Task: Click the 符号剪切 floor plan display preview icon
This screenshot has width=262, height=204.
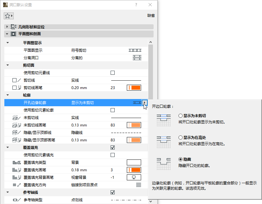Action: [x=135, y=50]
